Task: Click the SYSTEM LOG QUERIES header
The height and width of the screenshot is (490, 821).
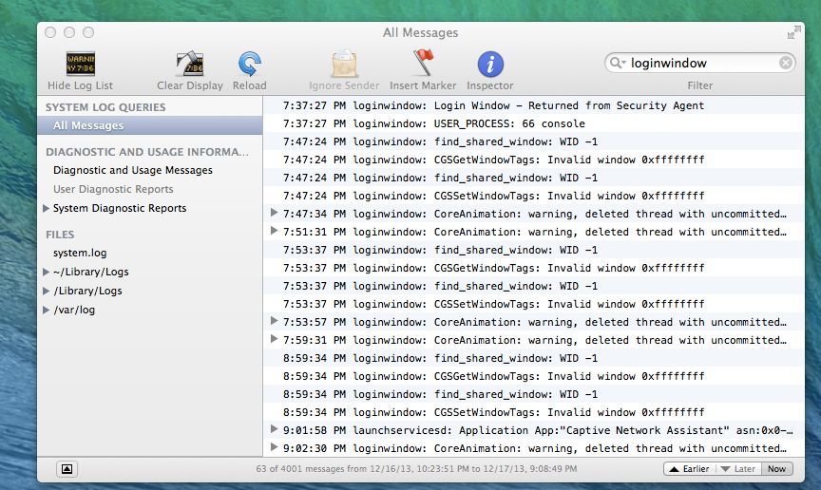Action: point(105,107)
